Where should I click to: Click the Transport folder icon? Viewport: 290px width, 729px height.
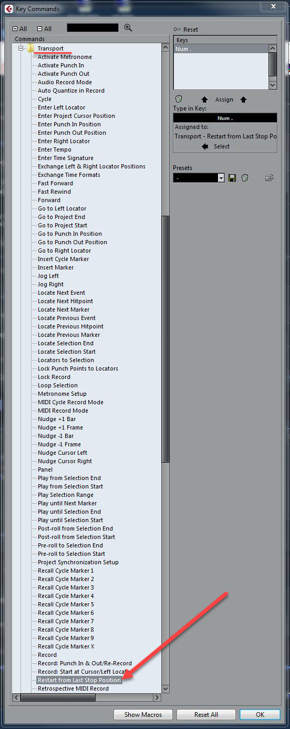31,48
